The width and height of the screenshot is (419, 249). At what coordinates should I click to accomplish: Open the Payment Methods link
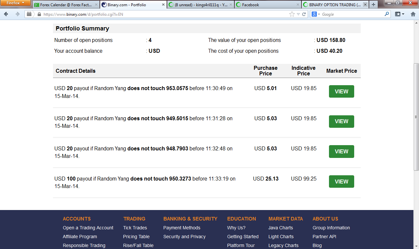click(x=182, y=228)
